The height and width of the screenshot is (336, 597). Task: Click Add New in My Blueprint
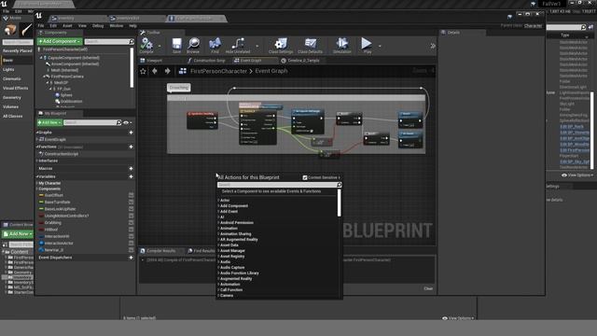[49, 122]
